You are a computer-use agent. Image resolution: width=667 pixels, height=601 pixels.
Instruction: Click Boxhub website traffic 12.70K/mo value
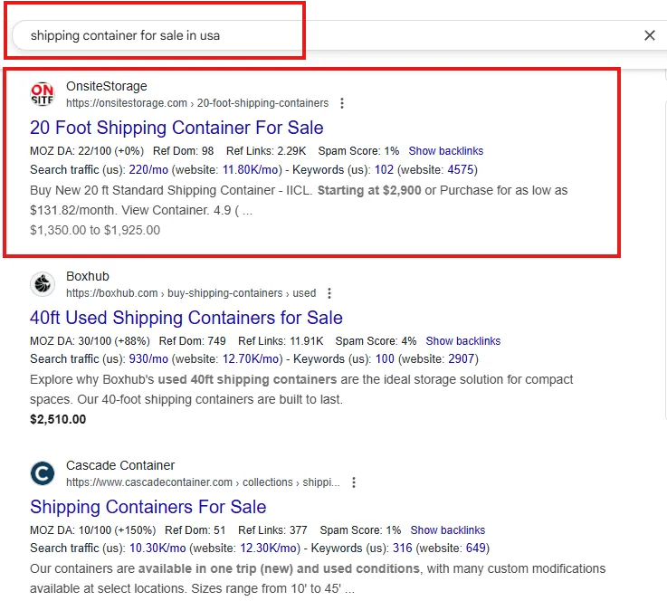[251, 359]
